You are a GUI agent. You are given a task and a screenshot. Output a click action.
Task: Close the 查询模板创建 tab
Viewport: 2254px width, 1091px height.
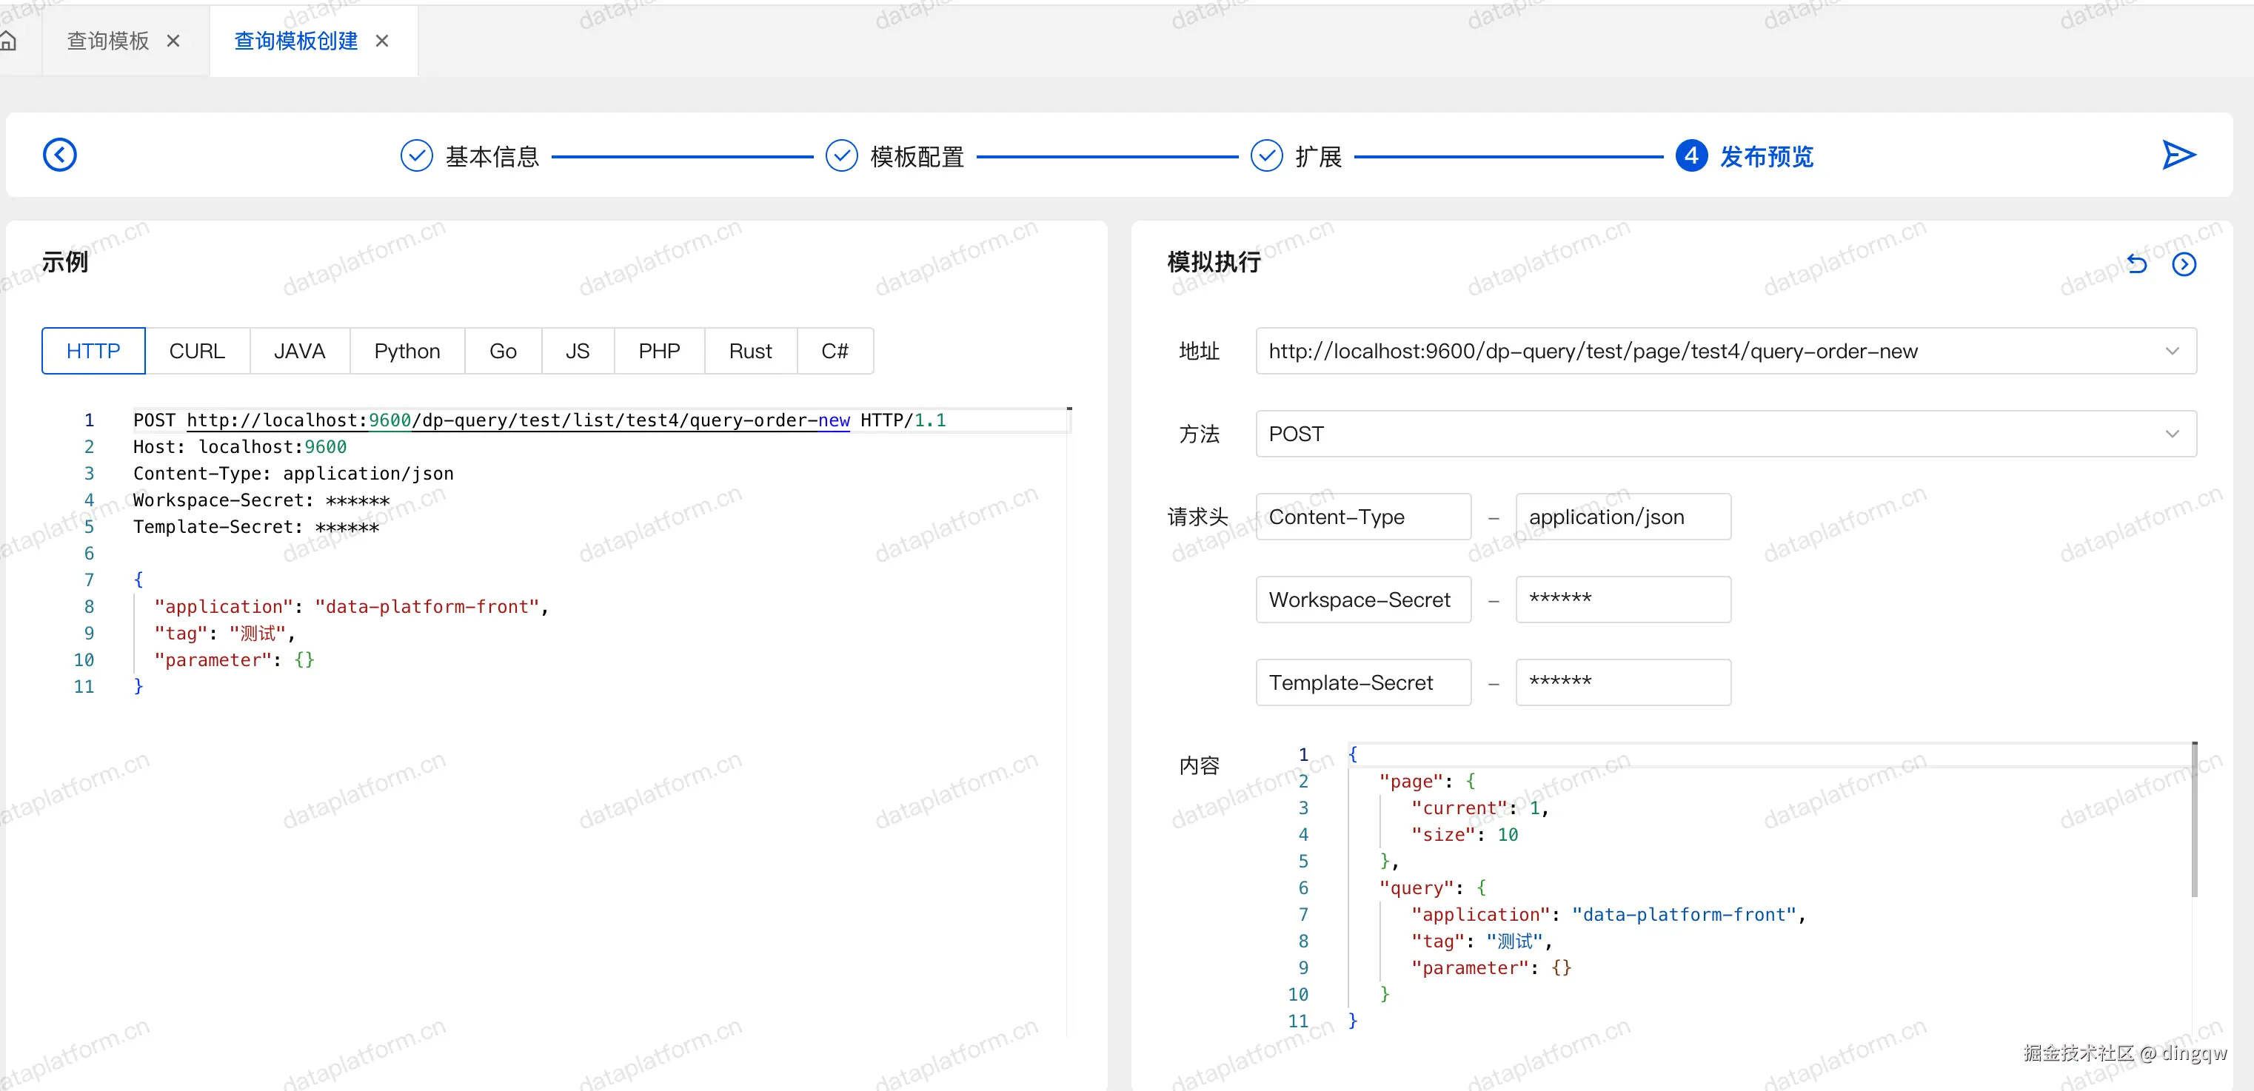[x=381, y=40]
